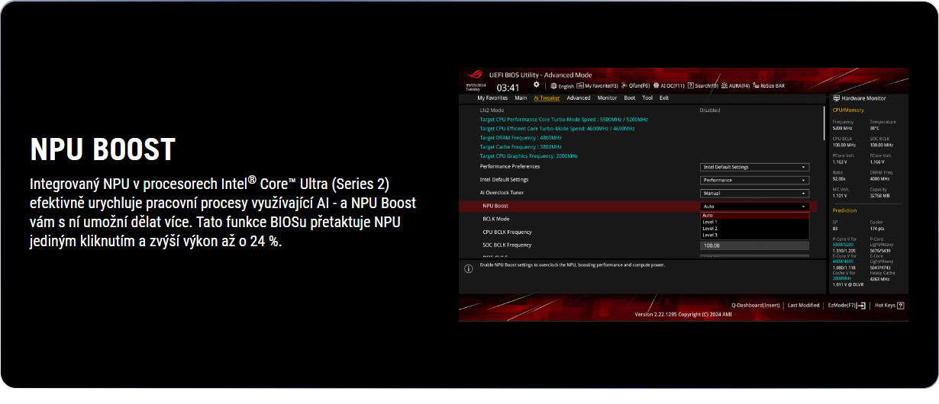Open the Monitor tab
The width and height of the screenshot is (939, 404).
pyautogui.click(x=607, y=98)
